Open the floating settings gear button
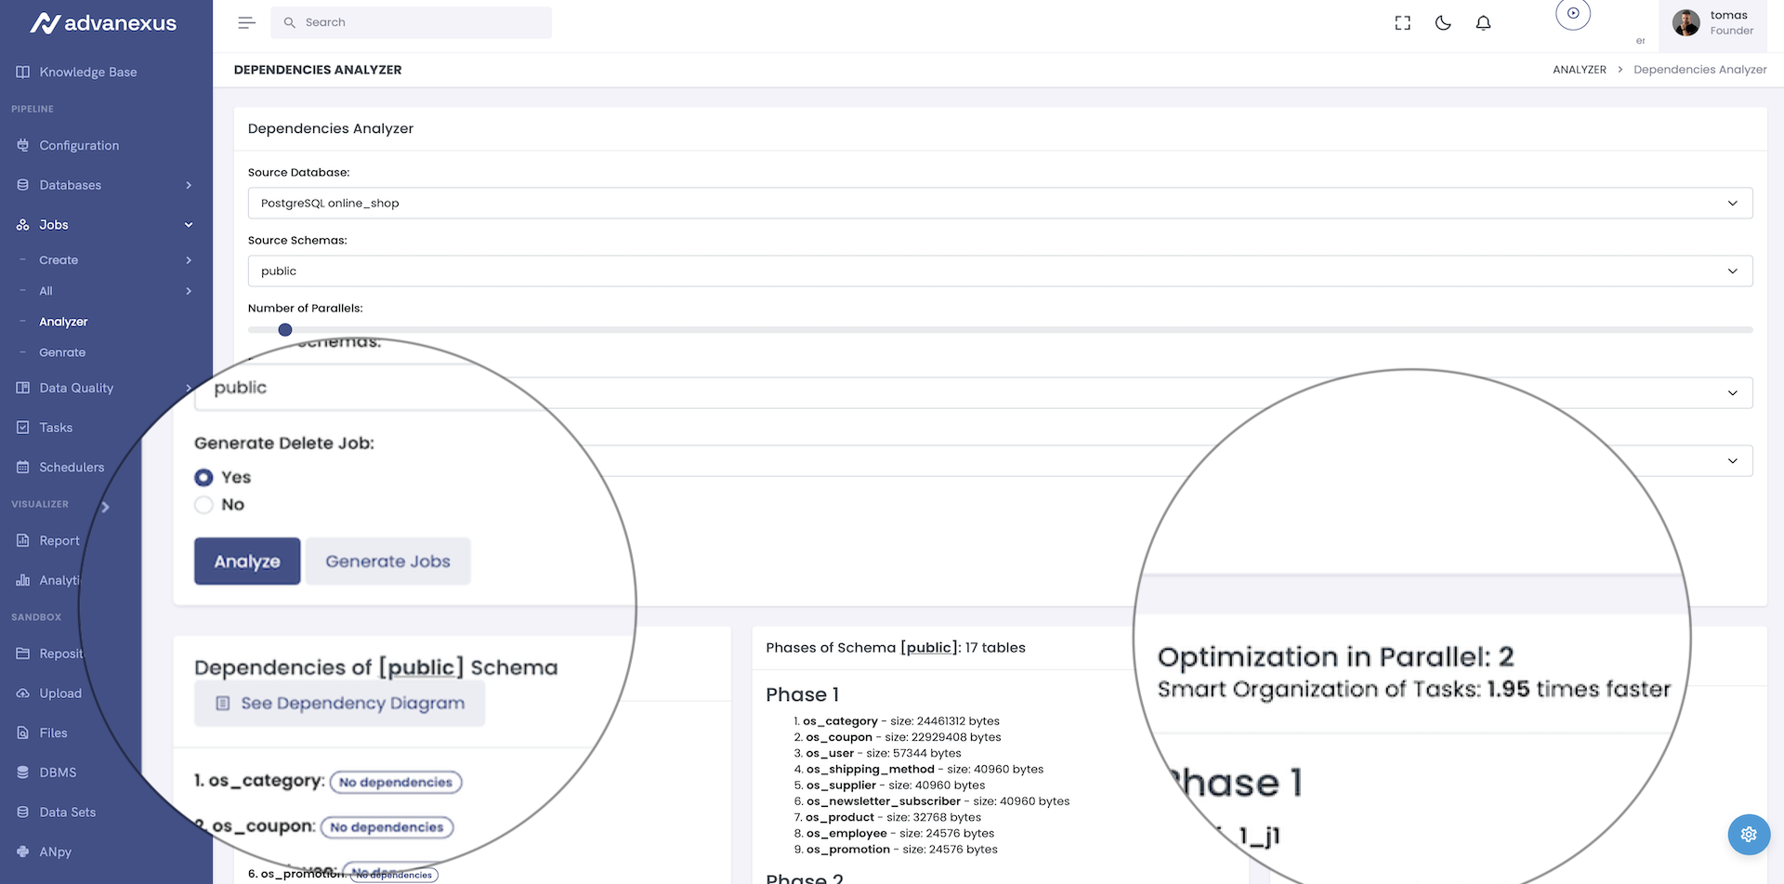1784x884 pixels. coord(1749,834)
